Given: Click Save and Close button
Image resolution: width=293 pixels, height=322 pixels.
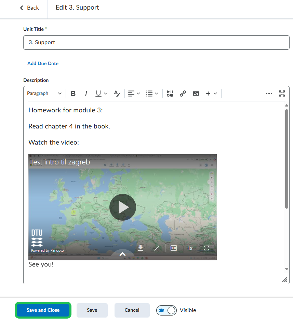Looking at the screenshot, I should 43,310.
